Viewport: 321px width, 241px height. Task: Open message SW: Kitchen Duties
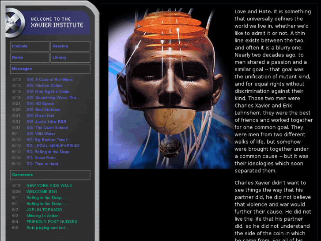pyautogui.click(x=45, y=85)
